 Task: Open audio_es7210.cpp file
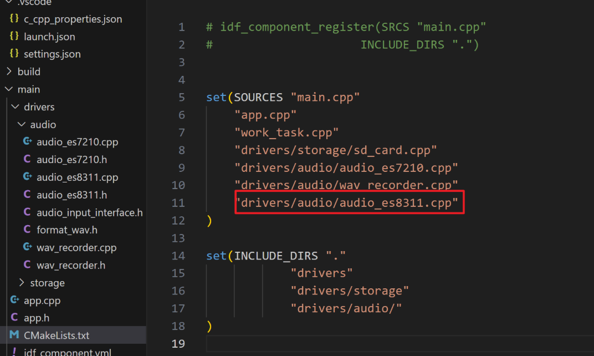[77, 142]
